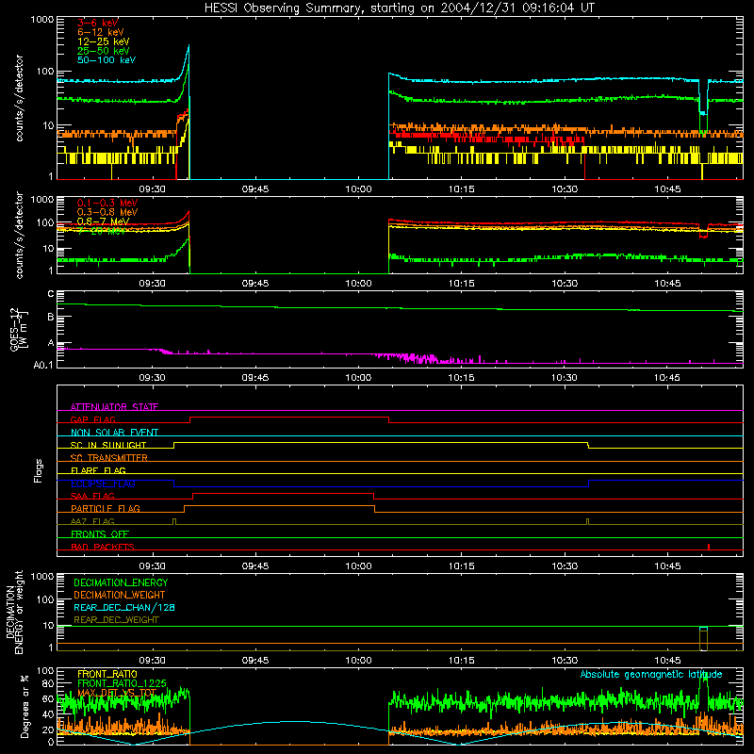The height and width of the screenshot is (754, 754).
Task: Click 09:45 time label under decimation panel
Action: tap(254, 661)
